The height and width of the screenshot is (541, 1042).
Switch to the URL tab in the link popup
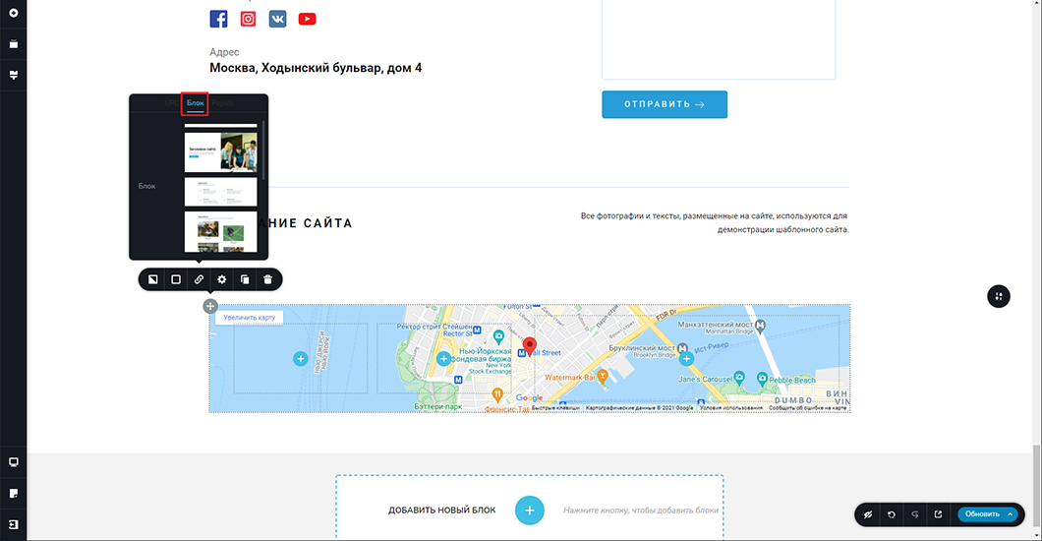click(x=171, y=103)
